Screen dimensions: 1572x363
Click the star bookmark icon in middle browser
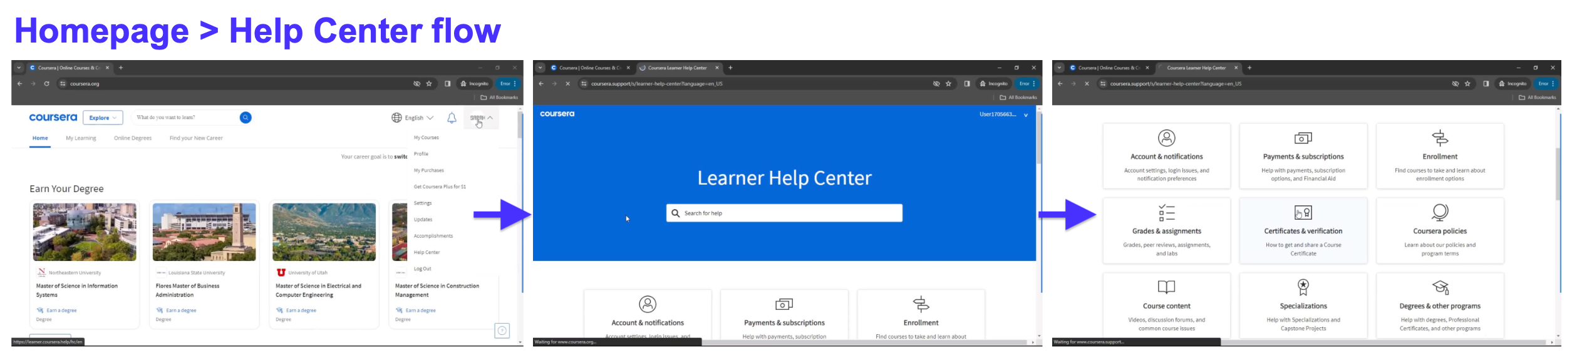[x=948, y=83]
